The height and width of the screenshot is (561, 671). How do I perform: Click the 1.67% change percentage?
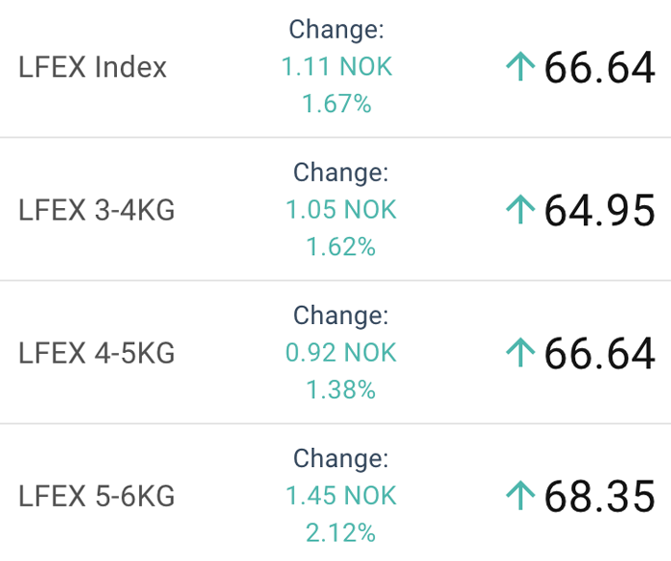coord(336,105)
